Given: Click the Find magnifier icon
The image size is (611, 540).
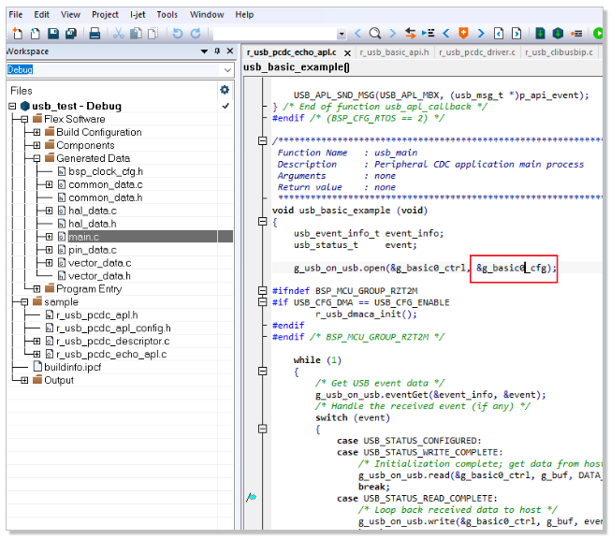Looking at the screenshot, I should click(x=375, y=34).
